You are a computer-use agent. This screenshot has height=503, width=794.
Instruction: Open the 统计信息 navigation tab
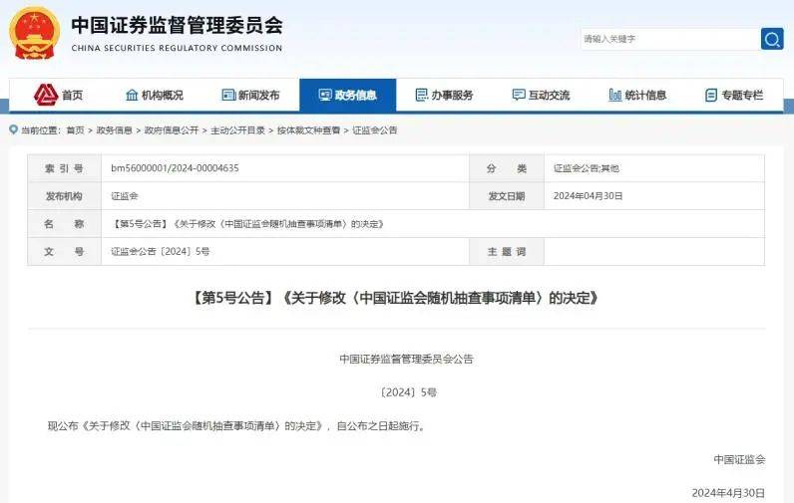pyautogui.click(x=637, y=95)
